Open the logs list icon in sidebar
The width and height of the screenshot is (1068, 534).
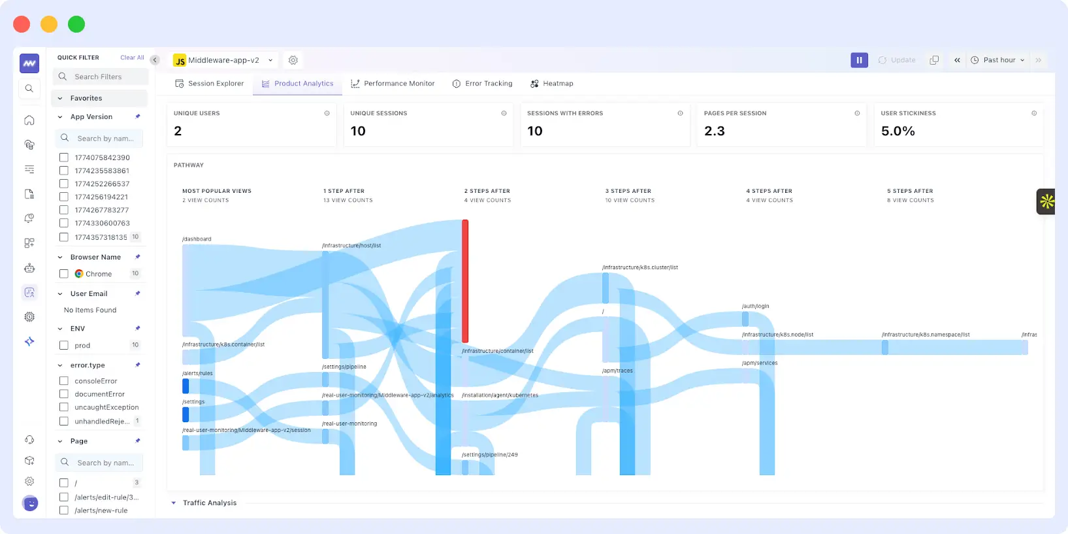click(x=29, y=169)
